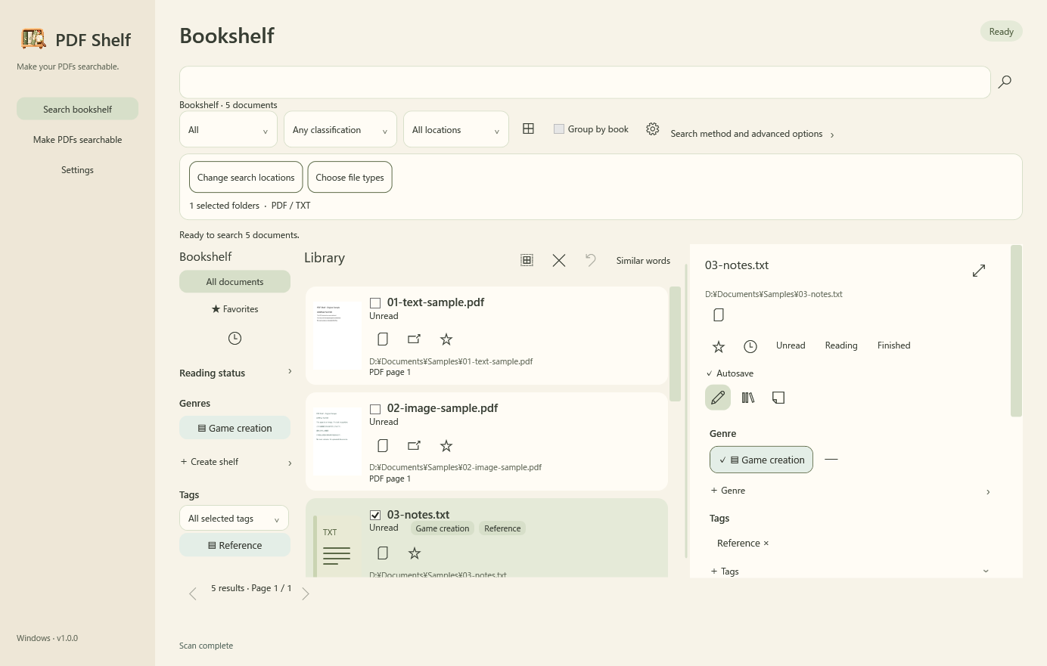Click the bookshelf books icon in details
Viewport: 1047px width, 666px height.
point(748,397)
